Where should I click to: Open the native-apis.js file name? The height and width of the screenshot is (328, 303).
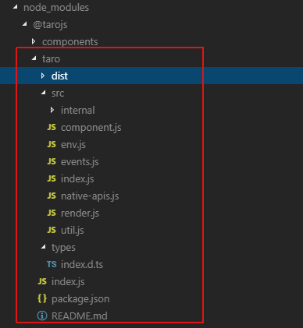pos(90,196)
